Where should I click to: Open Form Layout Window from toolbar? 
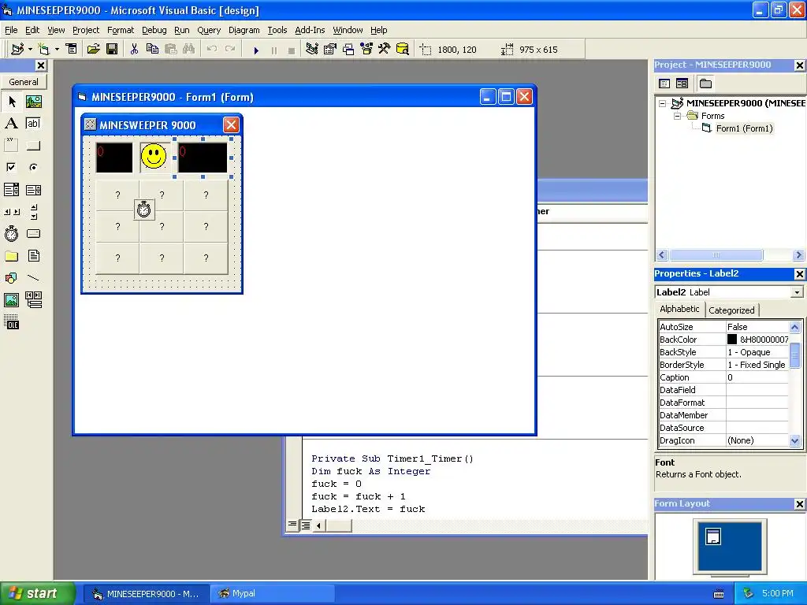(x=348, y=49)
